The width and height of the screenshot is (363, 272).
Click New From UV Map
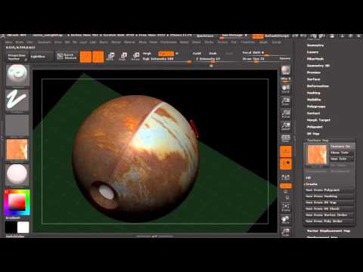click(x=329, y=202)
